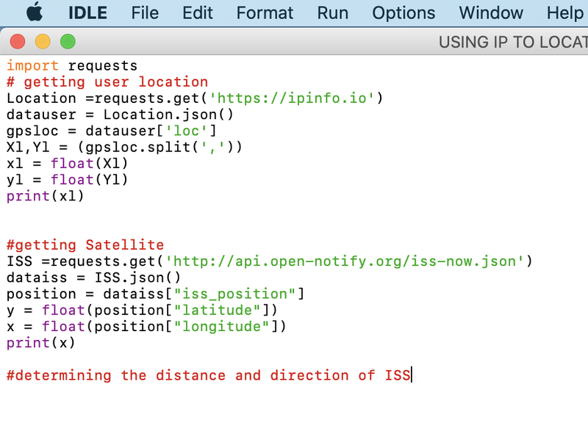Open the File menu

[x=145, y=12]
